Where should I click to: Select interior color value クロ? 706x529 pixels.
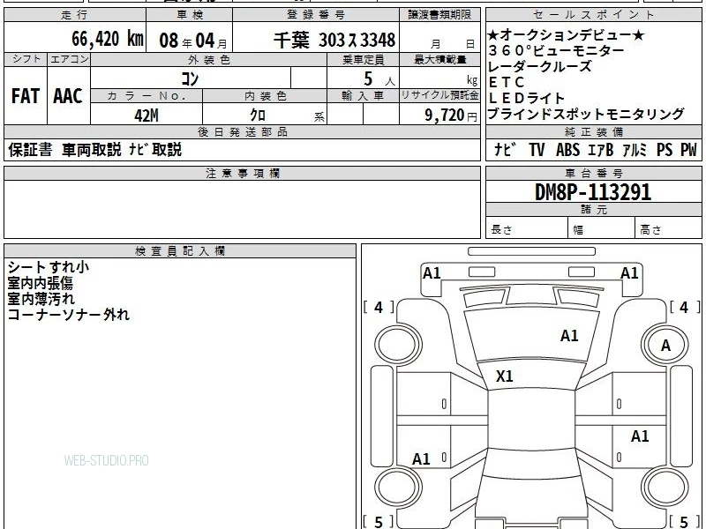coord(258,115)
